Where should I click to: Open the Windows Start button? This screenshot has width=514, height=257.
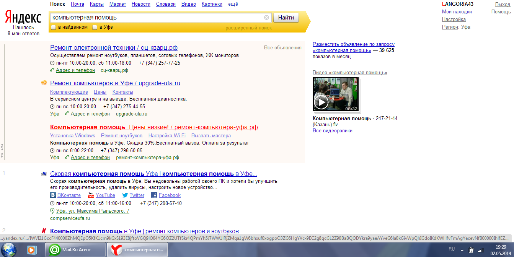9,250
